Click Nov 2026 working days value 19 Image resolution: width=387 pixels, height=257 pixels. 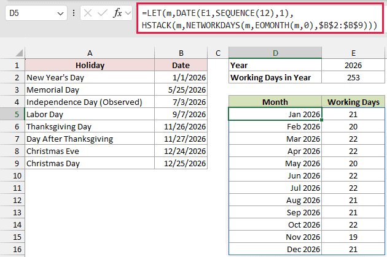(x=353, y=237)
